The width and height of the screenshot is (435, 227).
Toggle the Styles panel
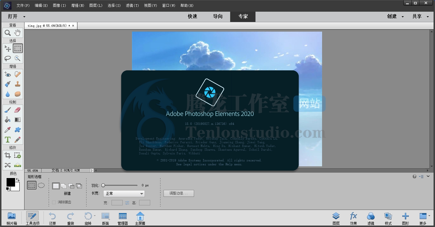[388, 218]
